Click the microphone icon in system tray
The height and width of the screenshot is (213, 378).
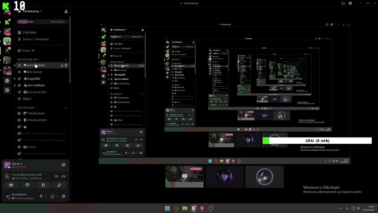347,208
